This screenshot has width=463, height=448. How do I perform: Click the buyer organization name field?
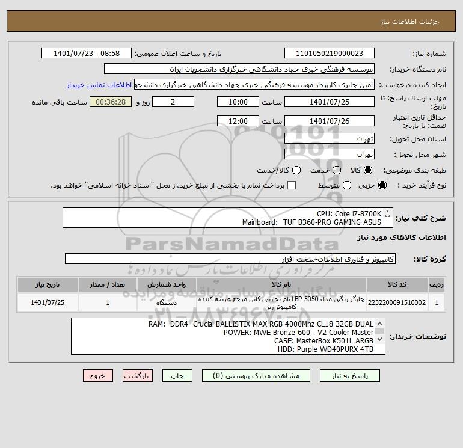click(239, 69)
